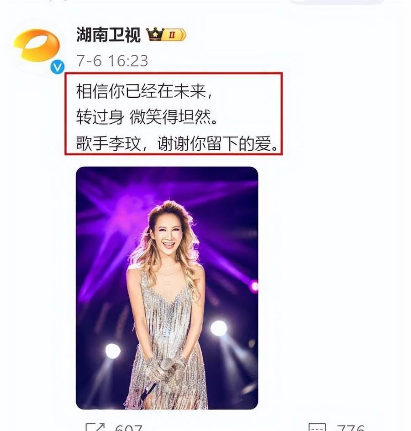Tap the repost arrow icon
The width and height of the screenshot is (411, 431).
pos(95,427)
